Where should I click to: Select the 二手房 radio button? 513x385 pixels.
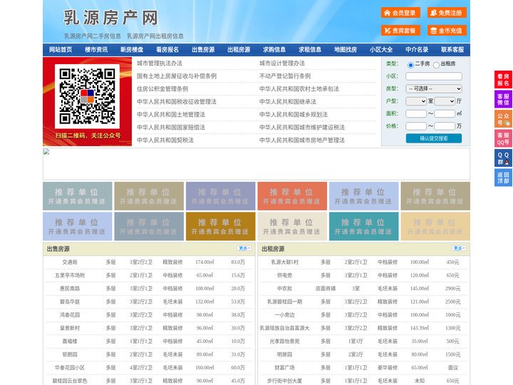click(x=410, y=65)
